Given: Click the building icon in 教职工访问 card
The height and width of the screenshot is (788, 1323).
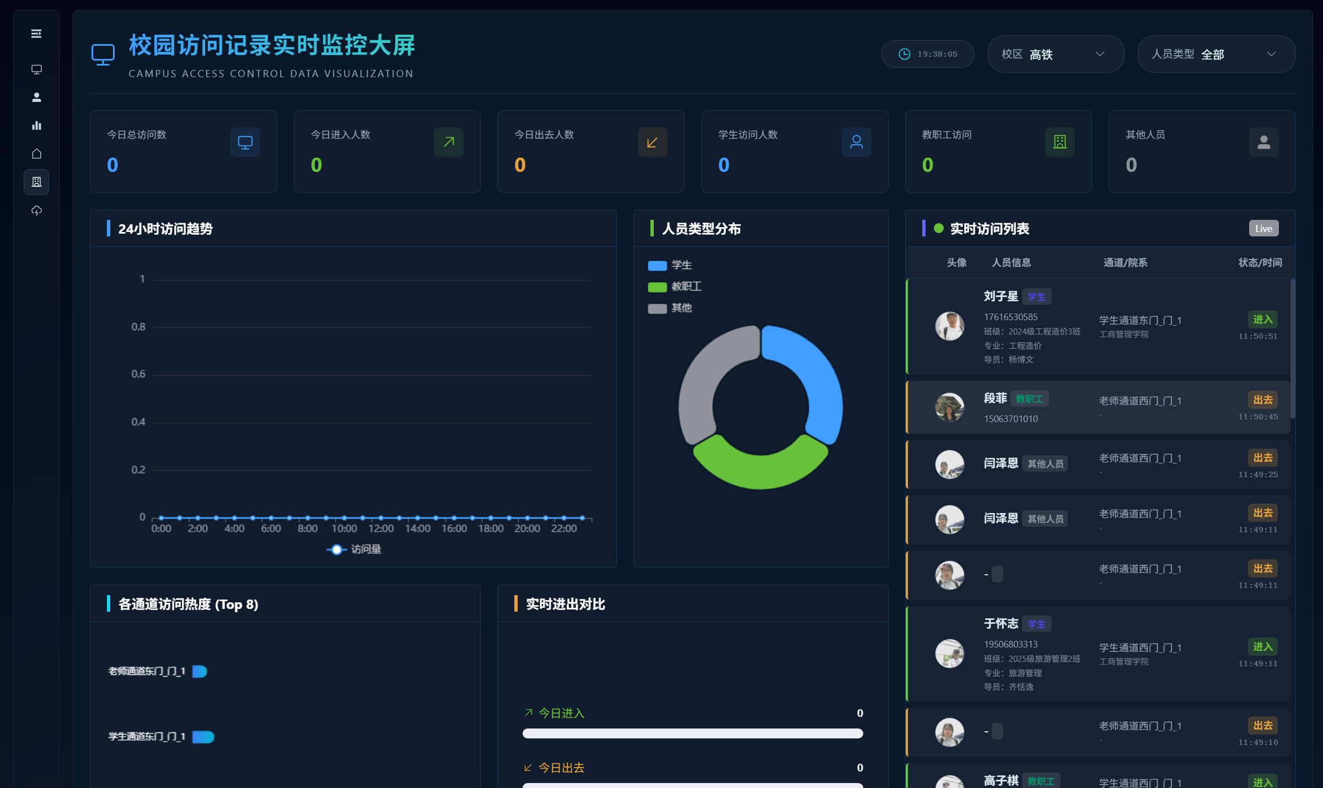Looking at the screenshot, I should pyautogui.click(x=1060, y=142).
